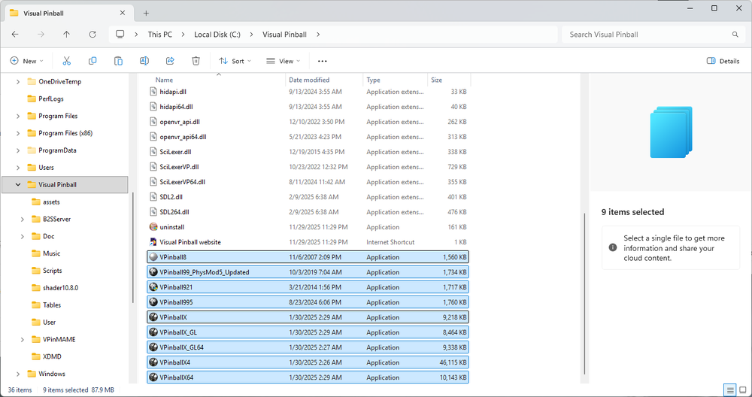Click the Copy icon in toolbar
This screenshot has width=752, height=397.
tap(92, 61)
